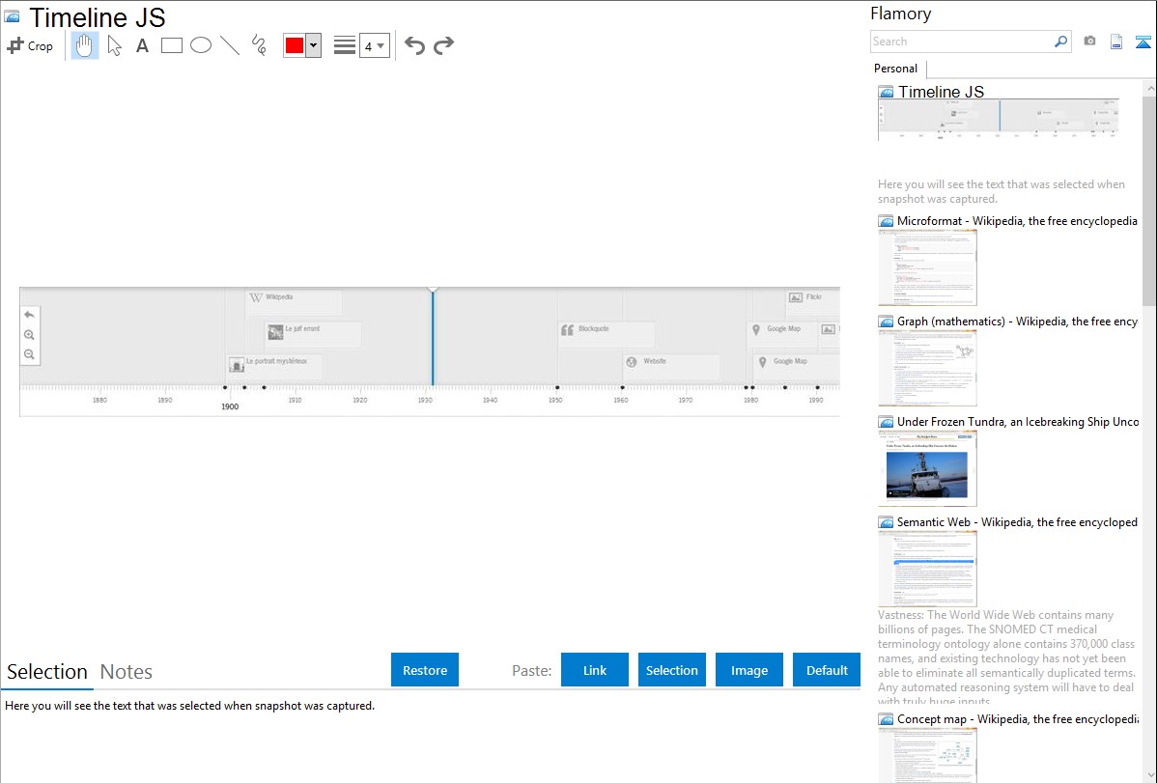Viewport: 1157px width, 783px height.
Task: Undo the last edit
Action: pyautogui.click(x=414, y=45)
